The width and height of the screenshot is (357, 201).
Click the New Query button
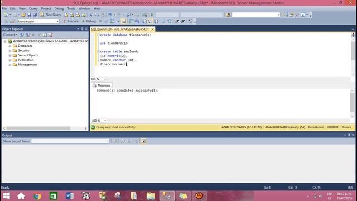coord(51,15)
